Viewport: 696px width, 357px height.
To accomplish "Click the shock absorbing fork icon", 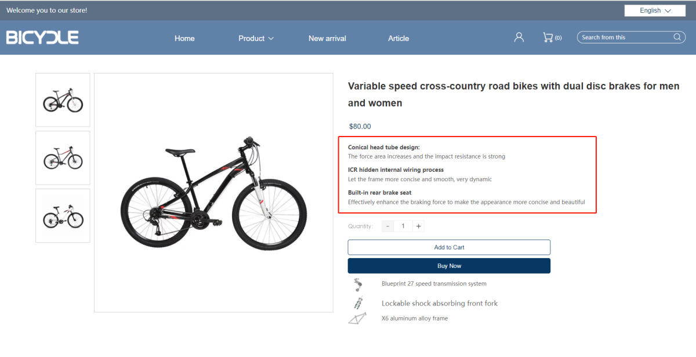I will [x=358, y=303].
